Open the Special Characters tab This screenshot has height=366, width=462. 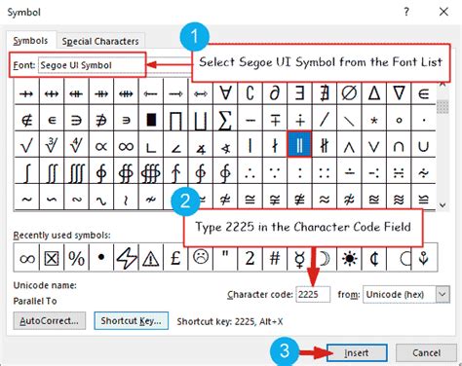pos(100,41)
